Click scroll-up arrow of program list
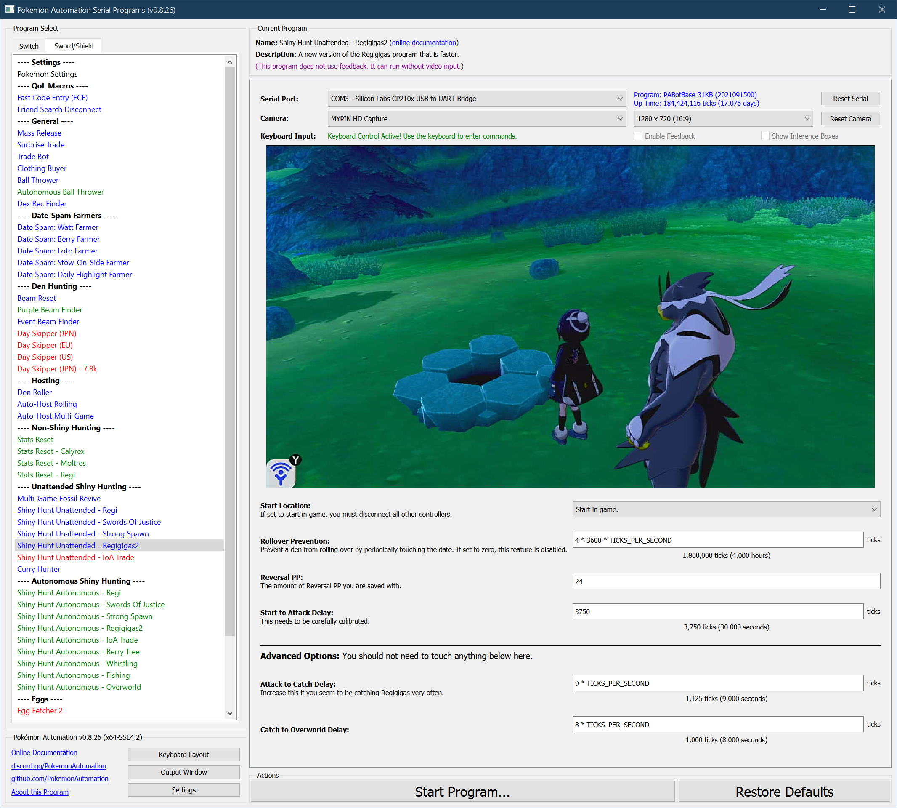 (230, 62)
